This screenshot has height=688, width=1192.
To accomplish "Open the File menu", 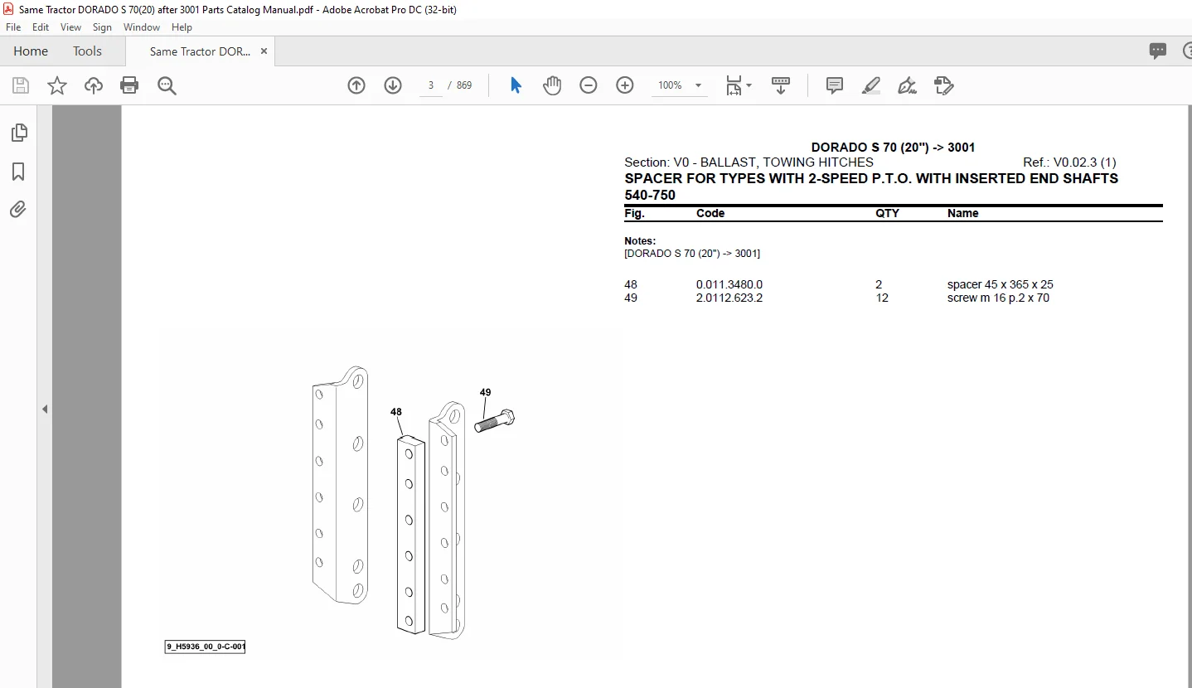I will (14, 27).
